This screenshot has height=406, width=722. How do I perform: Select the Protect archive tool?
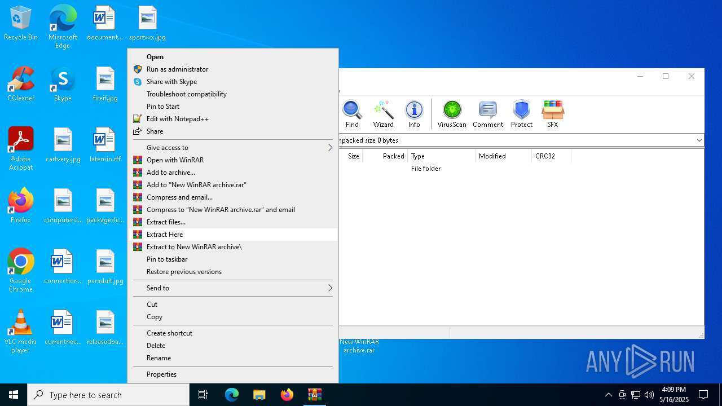click(522, 114)
